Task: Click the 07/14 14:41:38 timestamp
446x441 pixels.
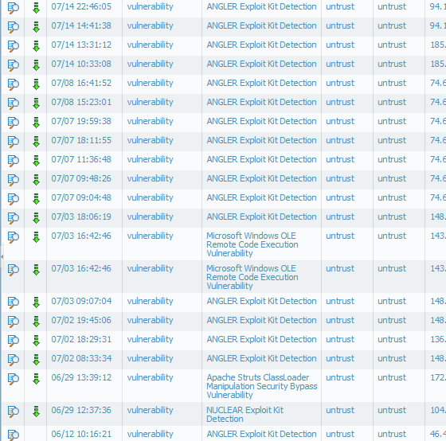Action: point(81,25)
